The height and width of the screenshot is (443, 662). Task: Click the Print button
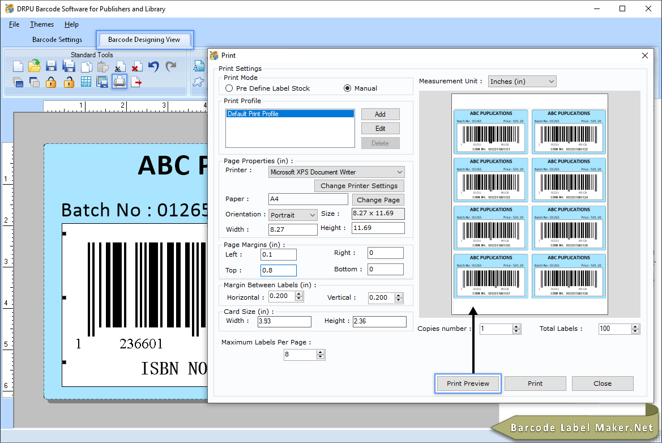tap(535, 384)
